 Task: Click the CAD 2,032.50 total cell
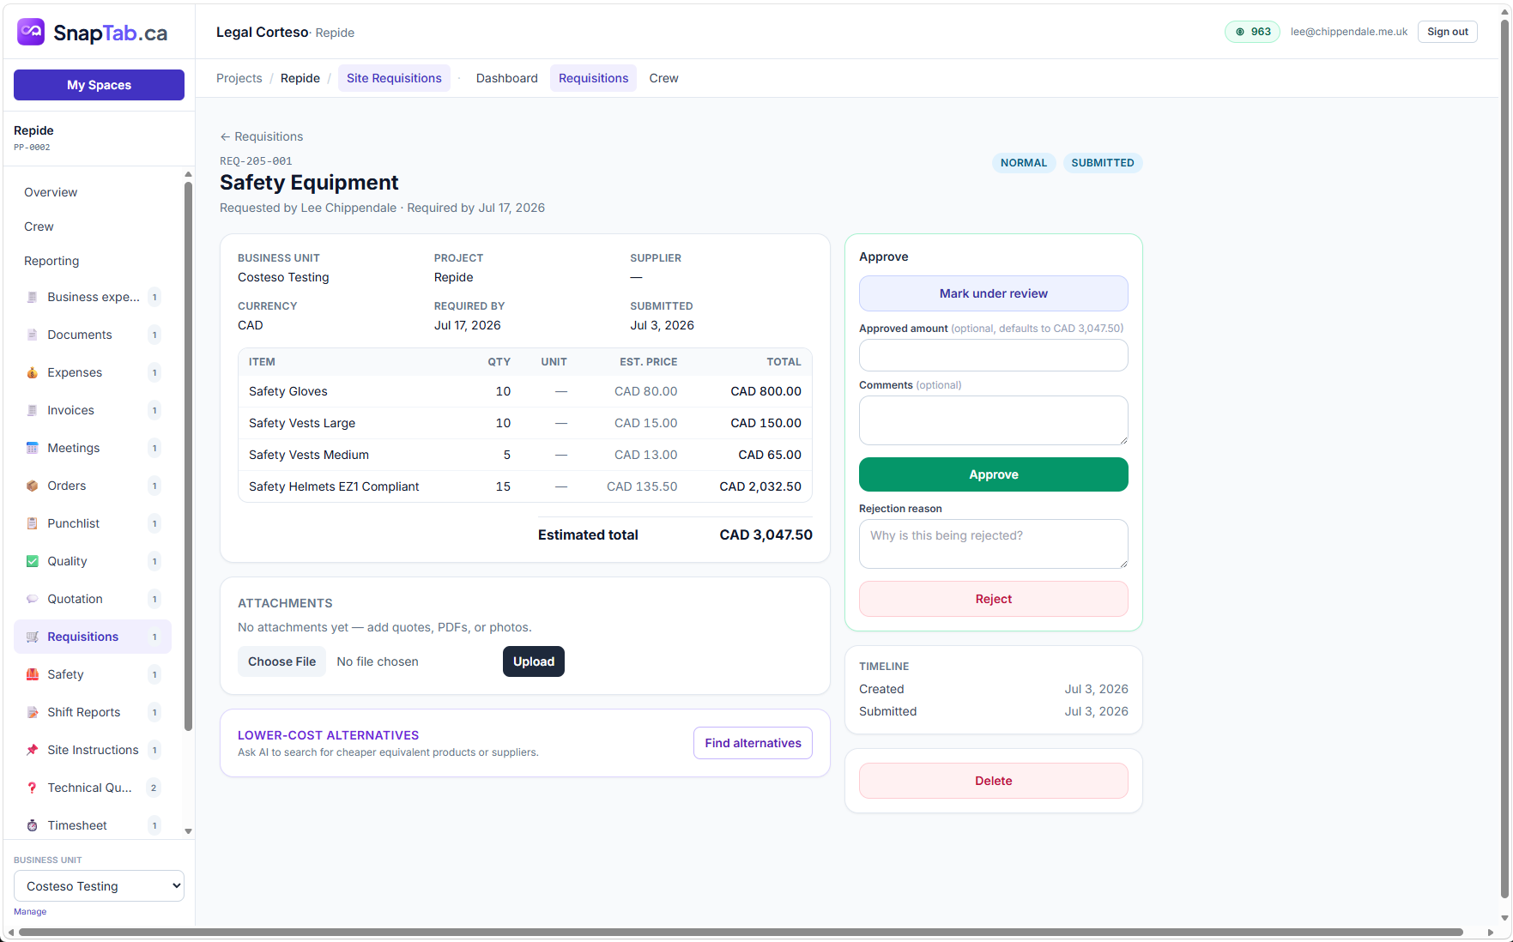coord(760,486)
